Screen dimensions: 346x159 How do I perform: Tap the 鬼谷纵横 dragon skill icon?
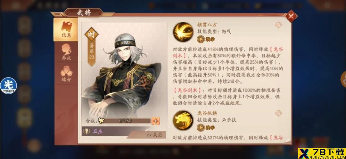183,120
